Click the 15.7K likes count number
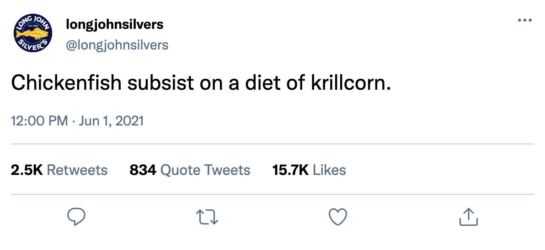Image resolution: width=545 pixels, height=250 pixels. (291, 170)
